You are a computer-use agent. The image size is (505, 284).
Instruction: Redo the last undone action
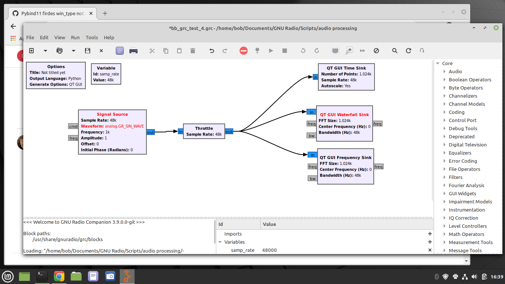[225, 51]
